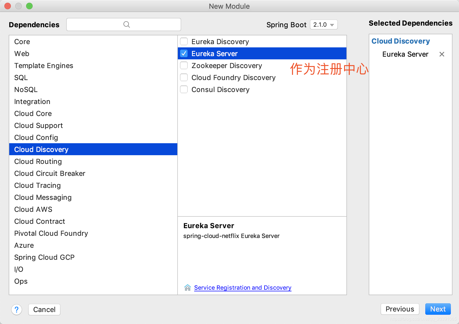Screen dimensions: 459x324
Task: Check the Eureka Discovery checkbox
Action: [184, 41]
